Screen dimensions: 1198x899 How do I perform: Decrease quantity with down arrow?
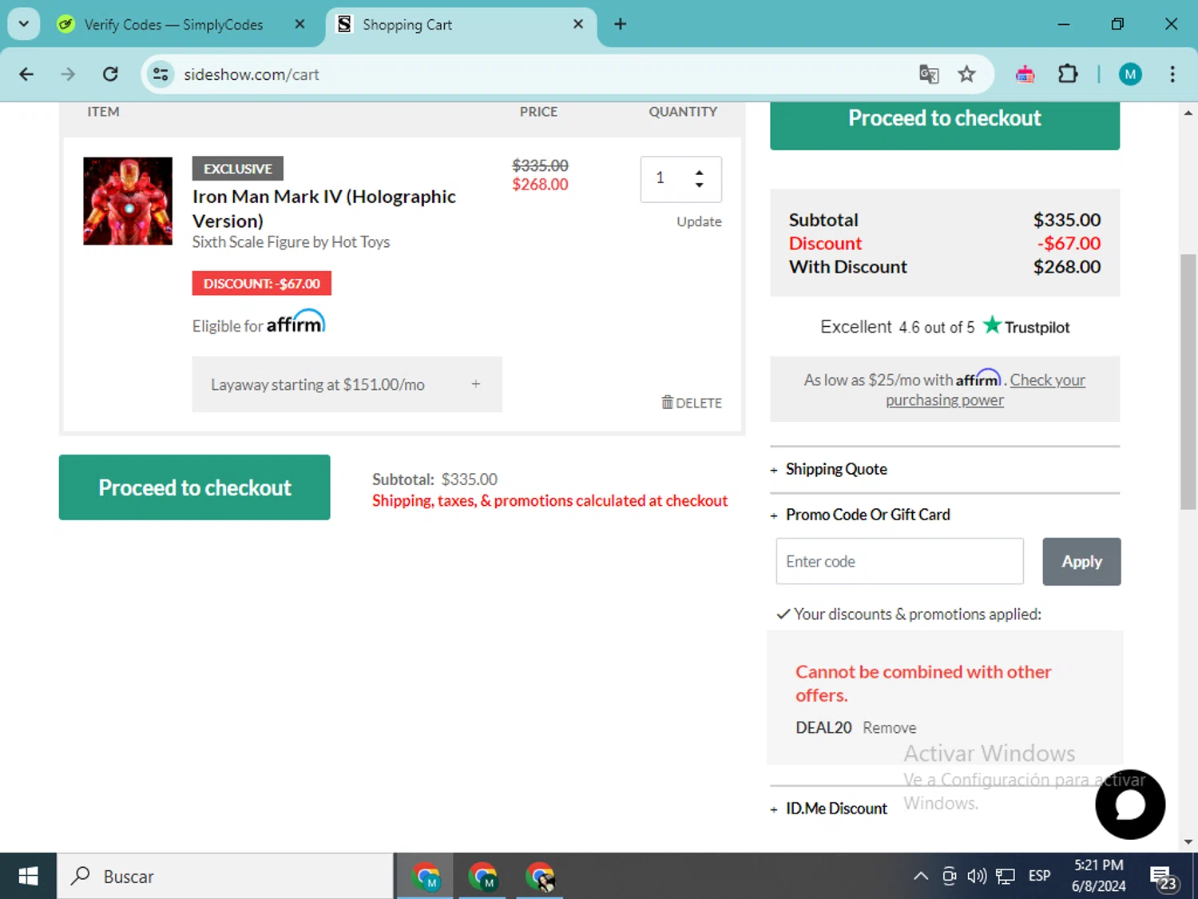point(700,185)
